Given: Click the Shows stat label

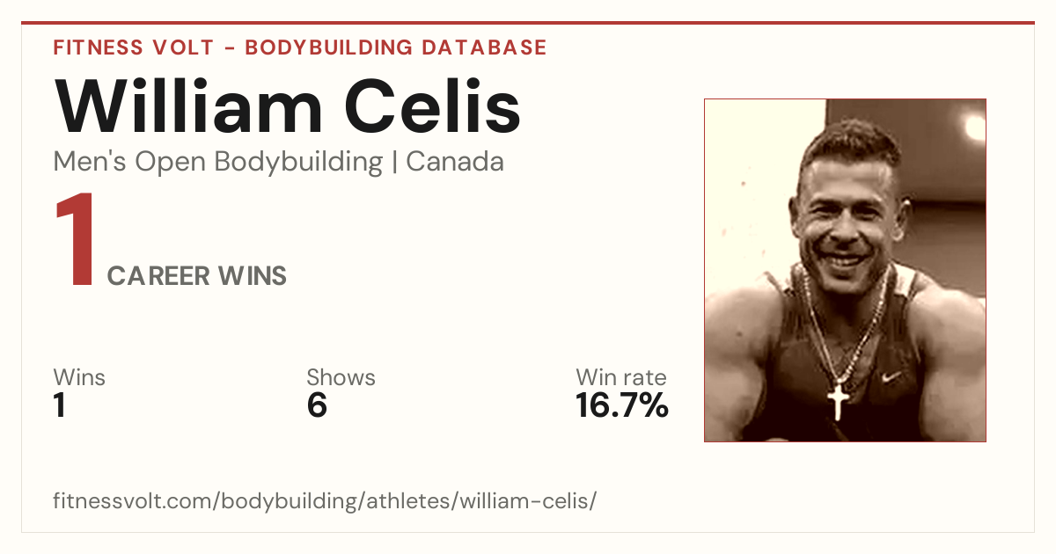Looking at the screenshot, I should pyautogui.click(x=341, y=378).
